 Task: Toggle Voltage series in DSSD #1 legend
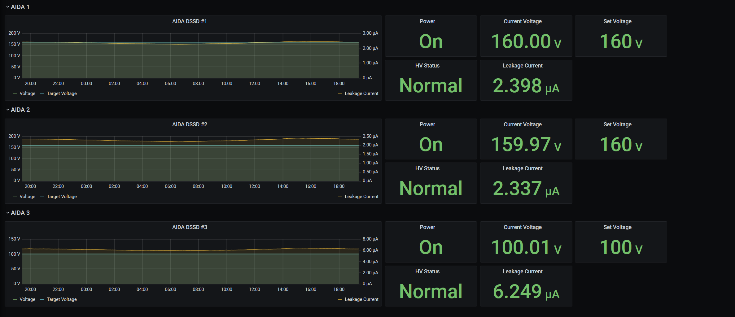click(27, 93)
